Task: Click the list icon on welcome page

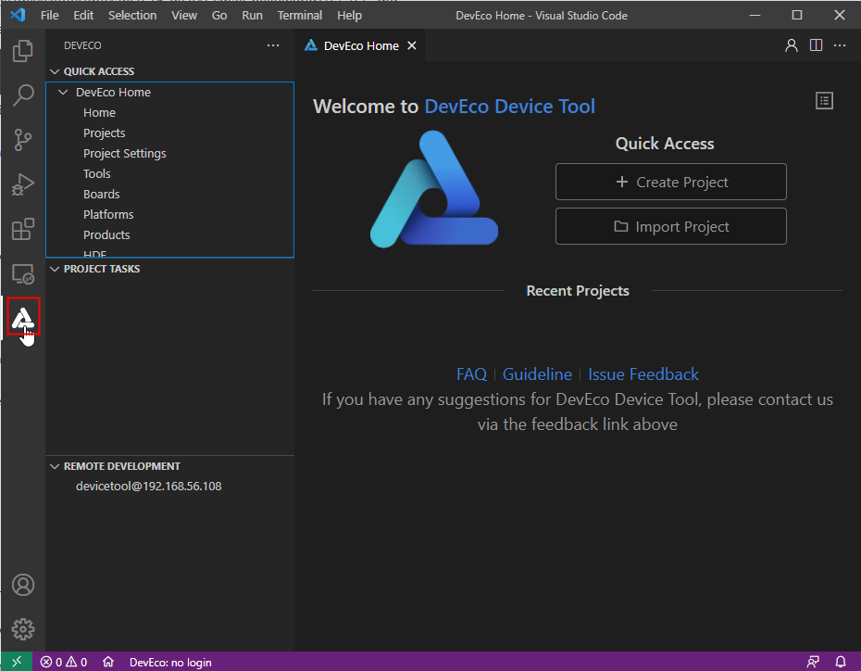Action: (x=824, y=101)
